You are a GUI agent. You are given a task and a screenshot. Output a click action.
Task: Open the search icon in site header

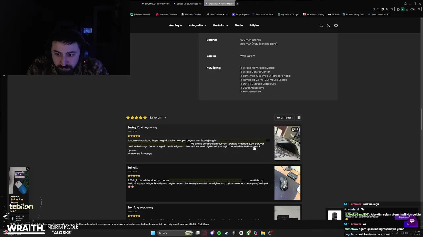coord(321,25)
